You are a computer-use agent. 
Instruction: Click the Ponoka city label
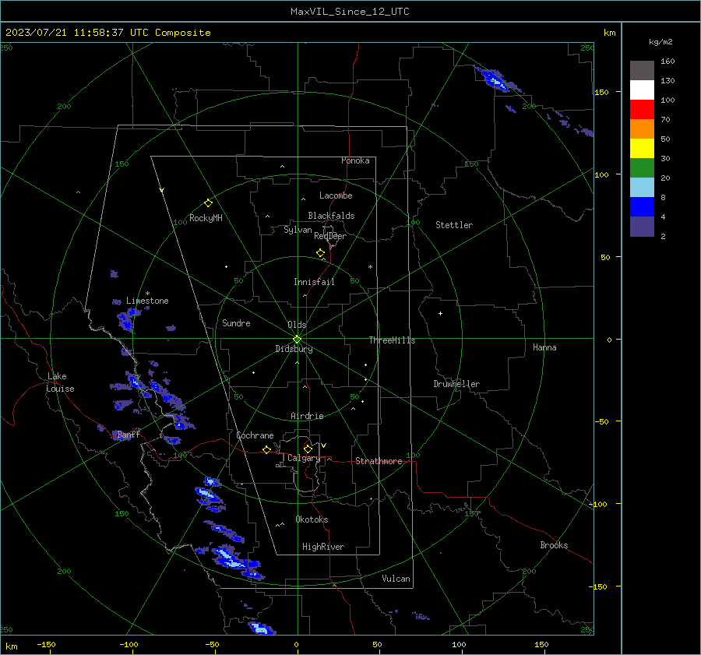point(355,160)
